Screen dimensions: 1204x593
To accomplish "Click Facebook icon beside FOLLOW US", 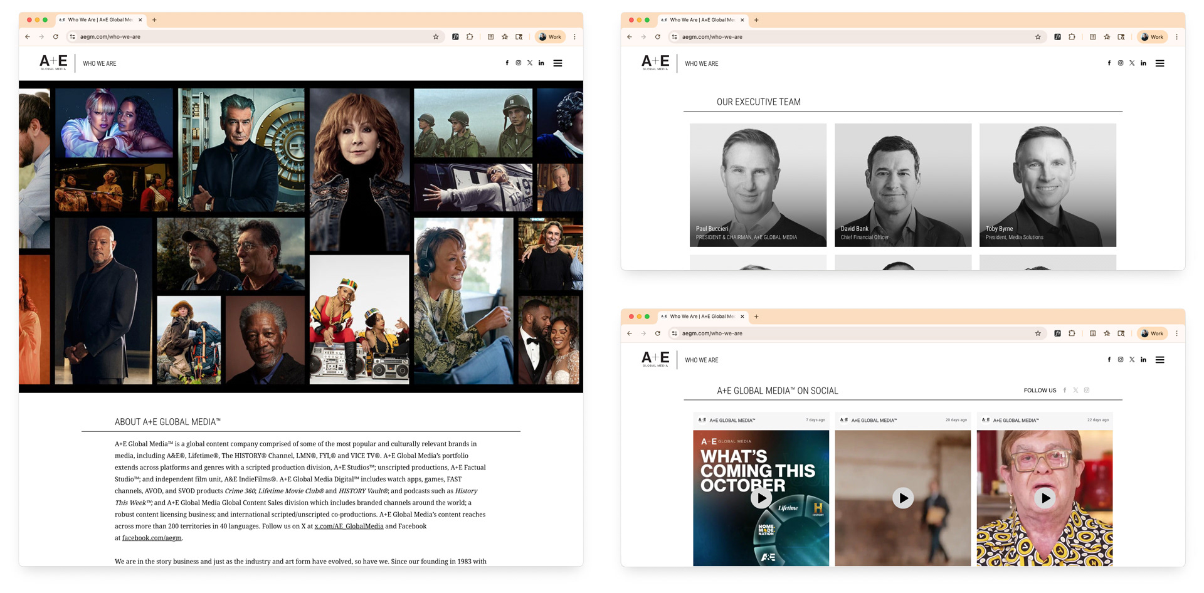I will [x=1065, y=391].
